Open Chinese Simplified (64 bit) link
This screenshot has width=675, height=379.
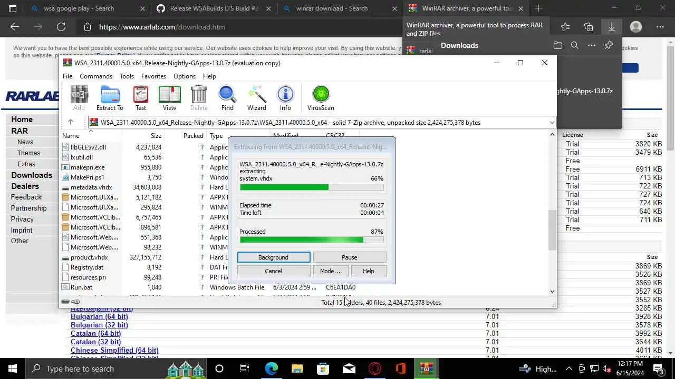pyautogui.click(x=114, y=350)
